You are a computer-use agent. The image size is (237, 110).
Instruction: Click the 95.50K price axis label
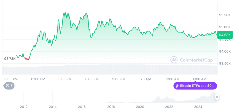225,15
